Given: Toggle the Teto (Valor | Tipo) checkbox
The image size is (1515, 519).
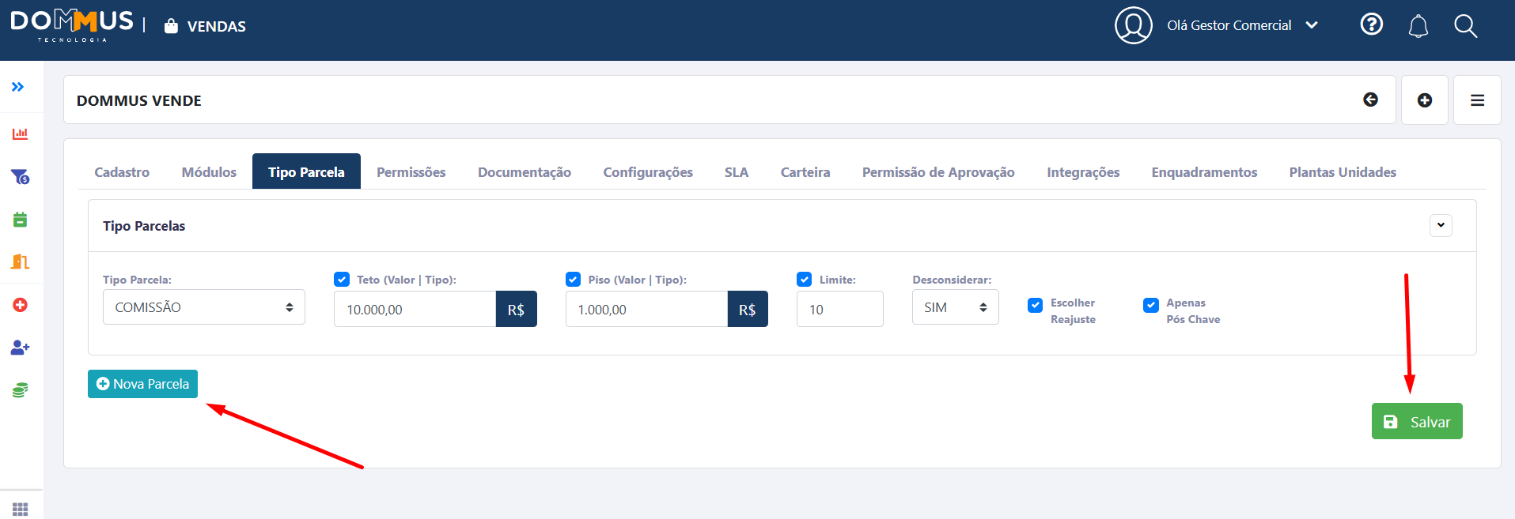Looking at the screenshot, I should (x=342, y=280).
